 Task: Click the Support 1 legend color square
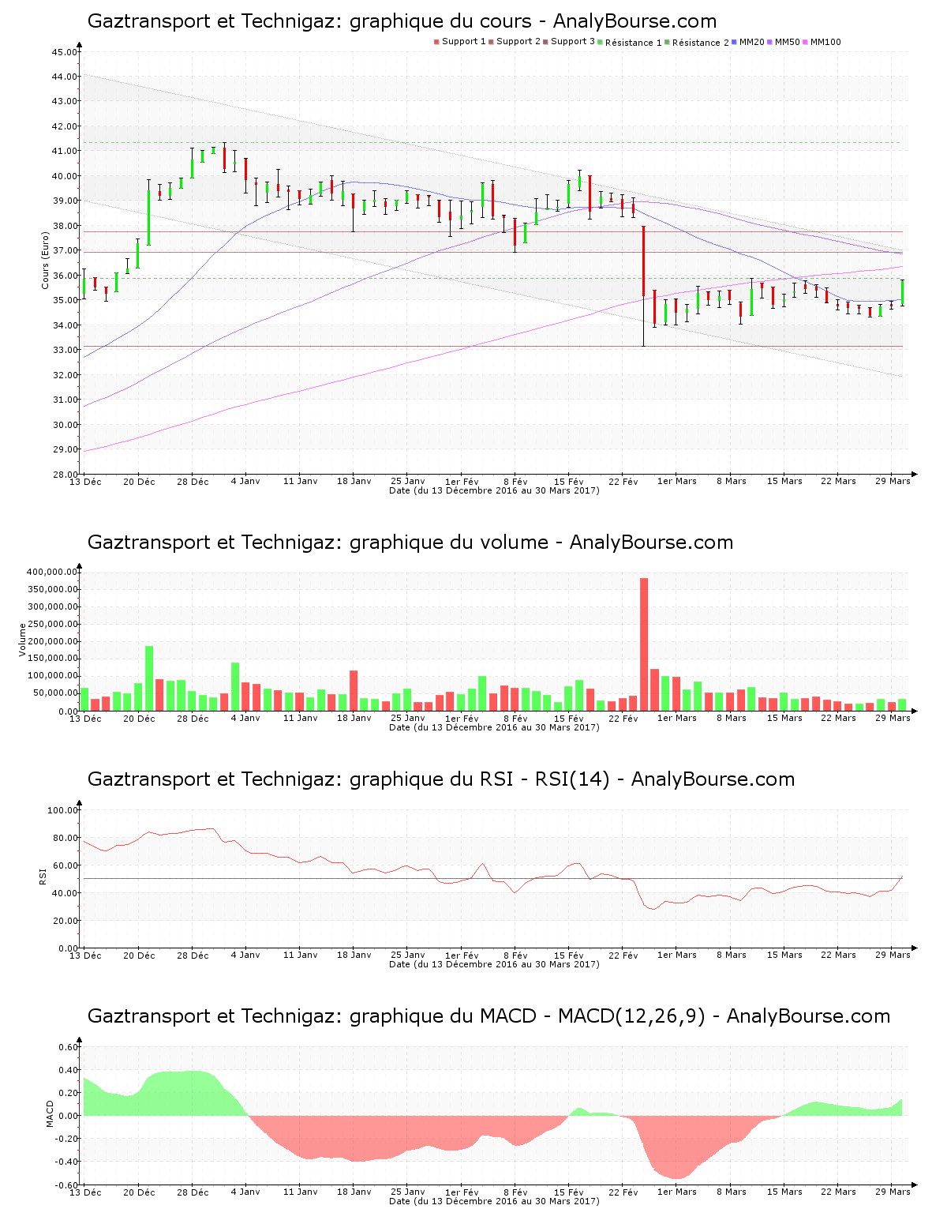click(436, 42)
